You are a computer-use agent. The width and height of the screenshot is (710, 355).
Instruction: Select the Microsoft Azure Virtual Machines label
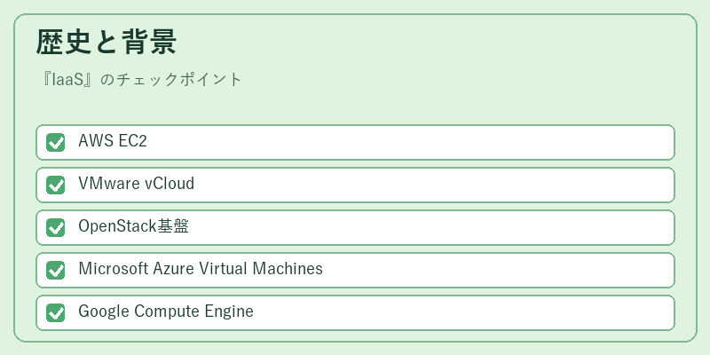[201, 269]
